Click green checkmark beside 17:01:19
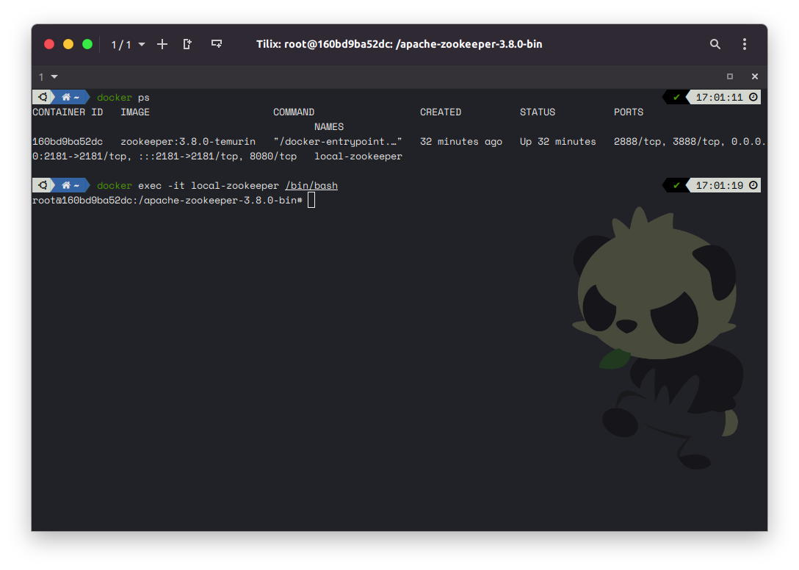This screenshot has height=570, width=799. click(x=676, y=186)
